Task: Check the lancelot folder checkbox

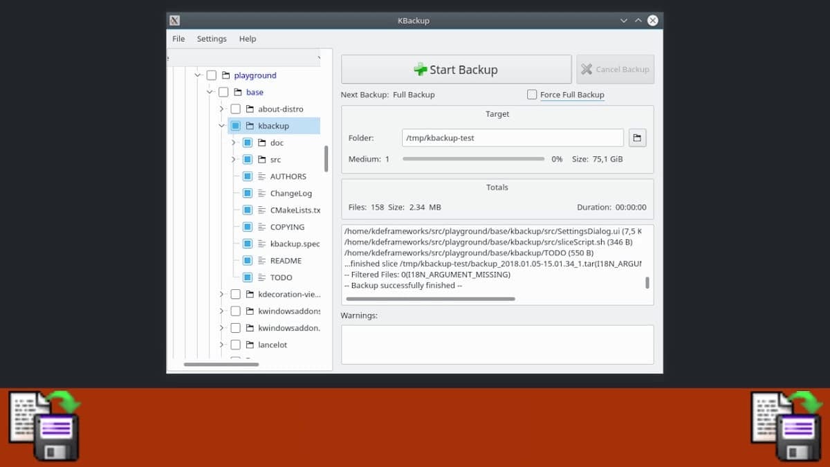Action: click(x=236, y=345)
